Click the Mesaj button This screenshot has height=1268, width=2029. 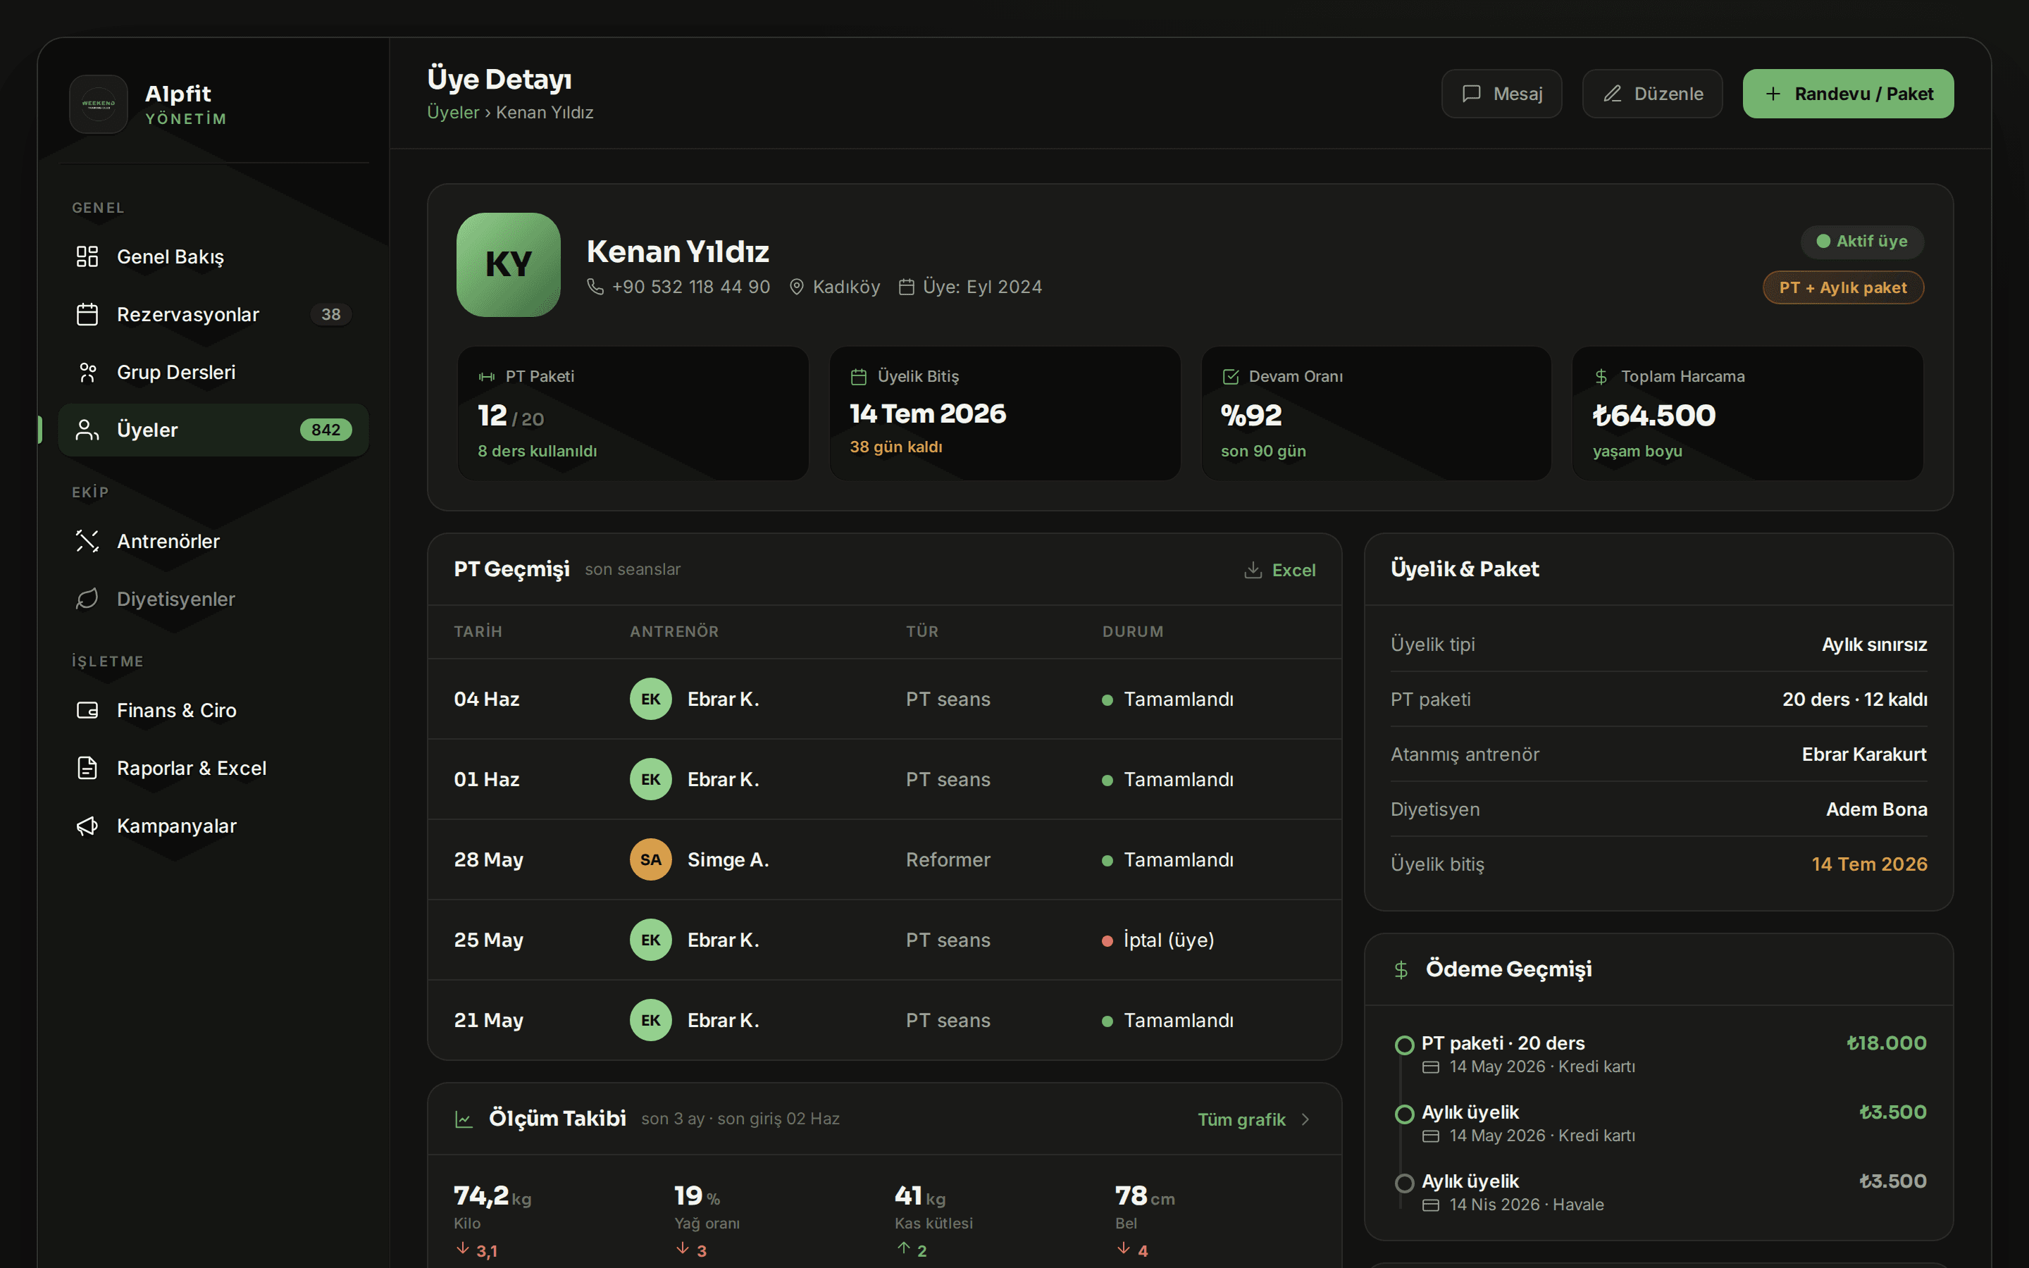pyautogui.click(x=1501, y=94)
